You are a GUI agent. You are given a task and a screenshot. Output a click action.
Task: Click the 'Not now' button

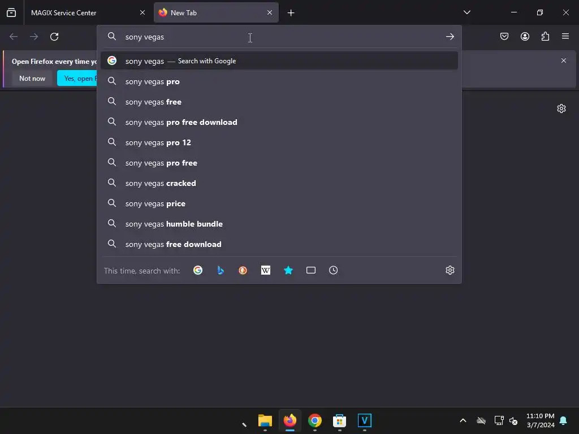(32, 78)
